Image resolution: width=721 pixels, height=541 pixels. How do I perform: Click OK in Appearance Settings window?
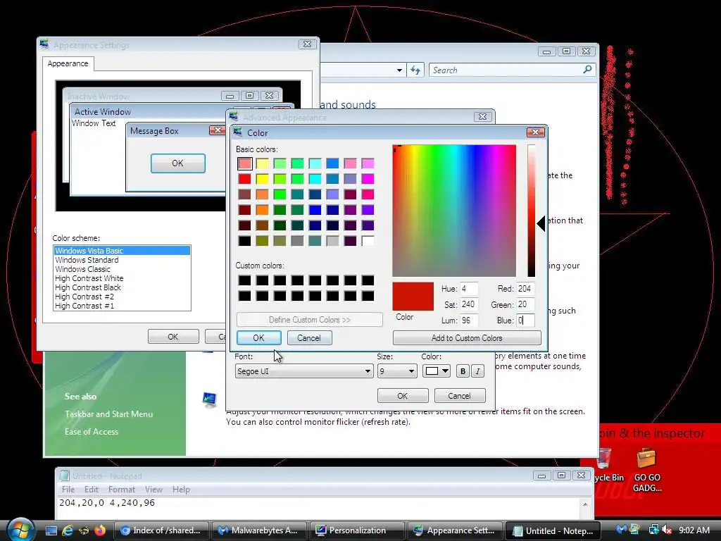[173, 336]
